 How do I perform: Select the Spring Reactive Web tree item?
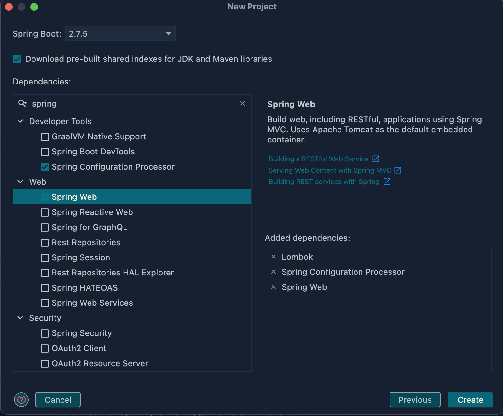click(x=92, y=212)
